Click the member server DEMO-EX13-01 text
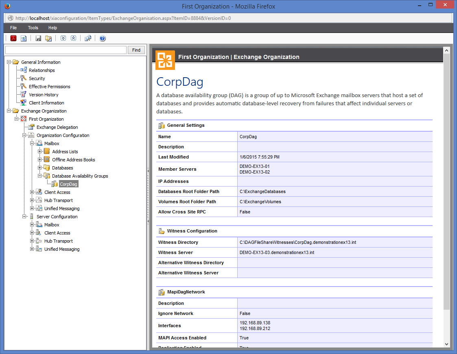The height and width of the screenshot is (354, 457). pos(254,166)
